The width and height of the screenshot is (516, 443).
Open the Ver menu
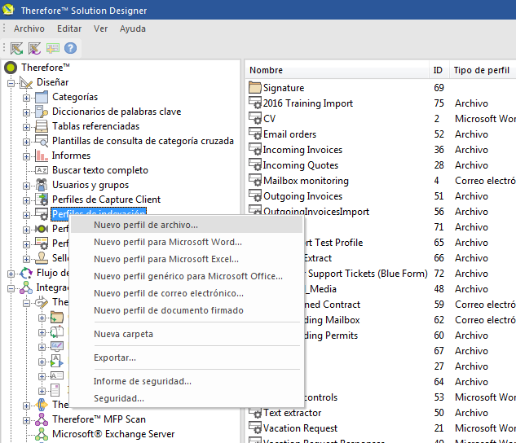(100, 29)
